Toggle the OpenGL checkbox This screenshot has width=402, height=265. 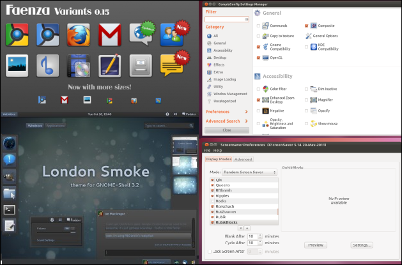click(x=258, y=58)
